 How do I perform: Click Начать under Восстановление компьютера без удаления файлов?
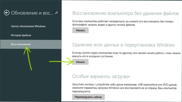point(81,30)
